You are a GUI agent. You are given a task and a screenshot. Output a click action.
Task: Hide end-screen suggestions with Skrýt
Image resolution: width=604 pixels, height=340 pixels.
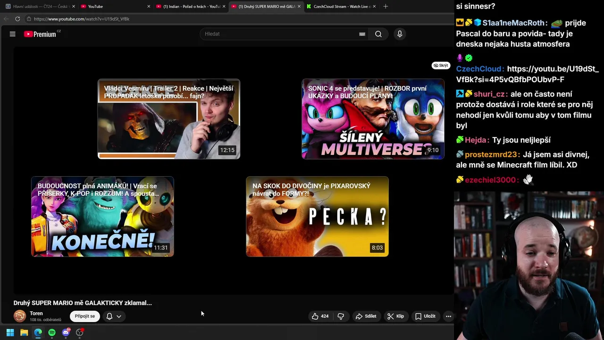pyautogui.click(x=441, y=66)
